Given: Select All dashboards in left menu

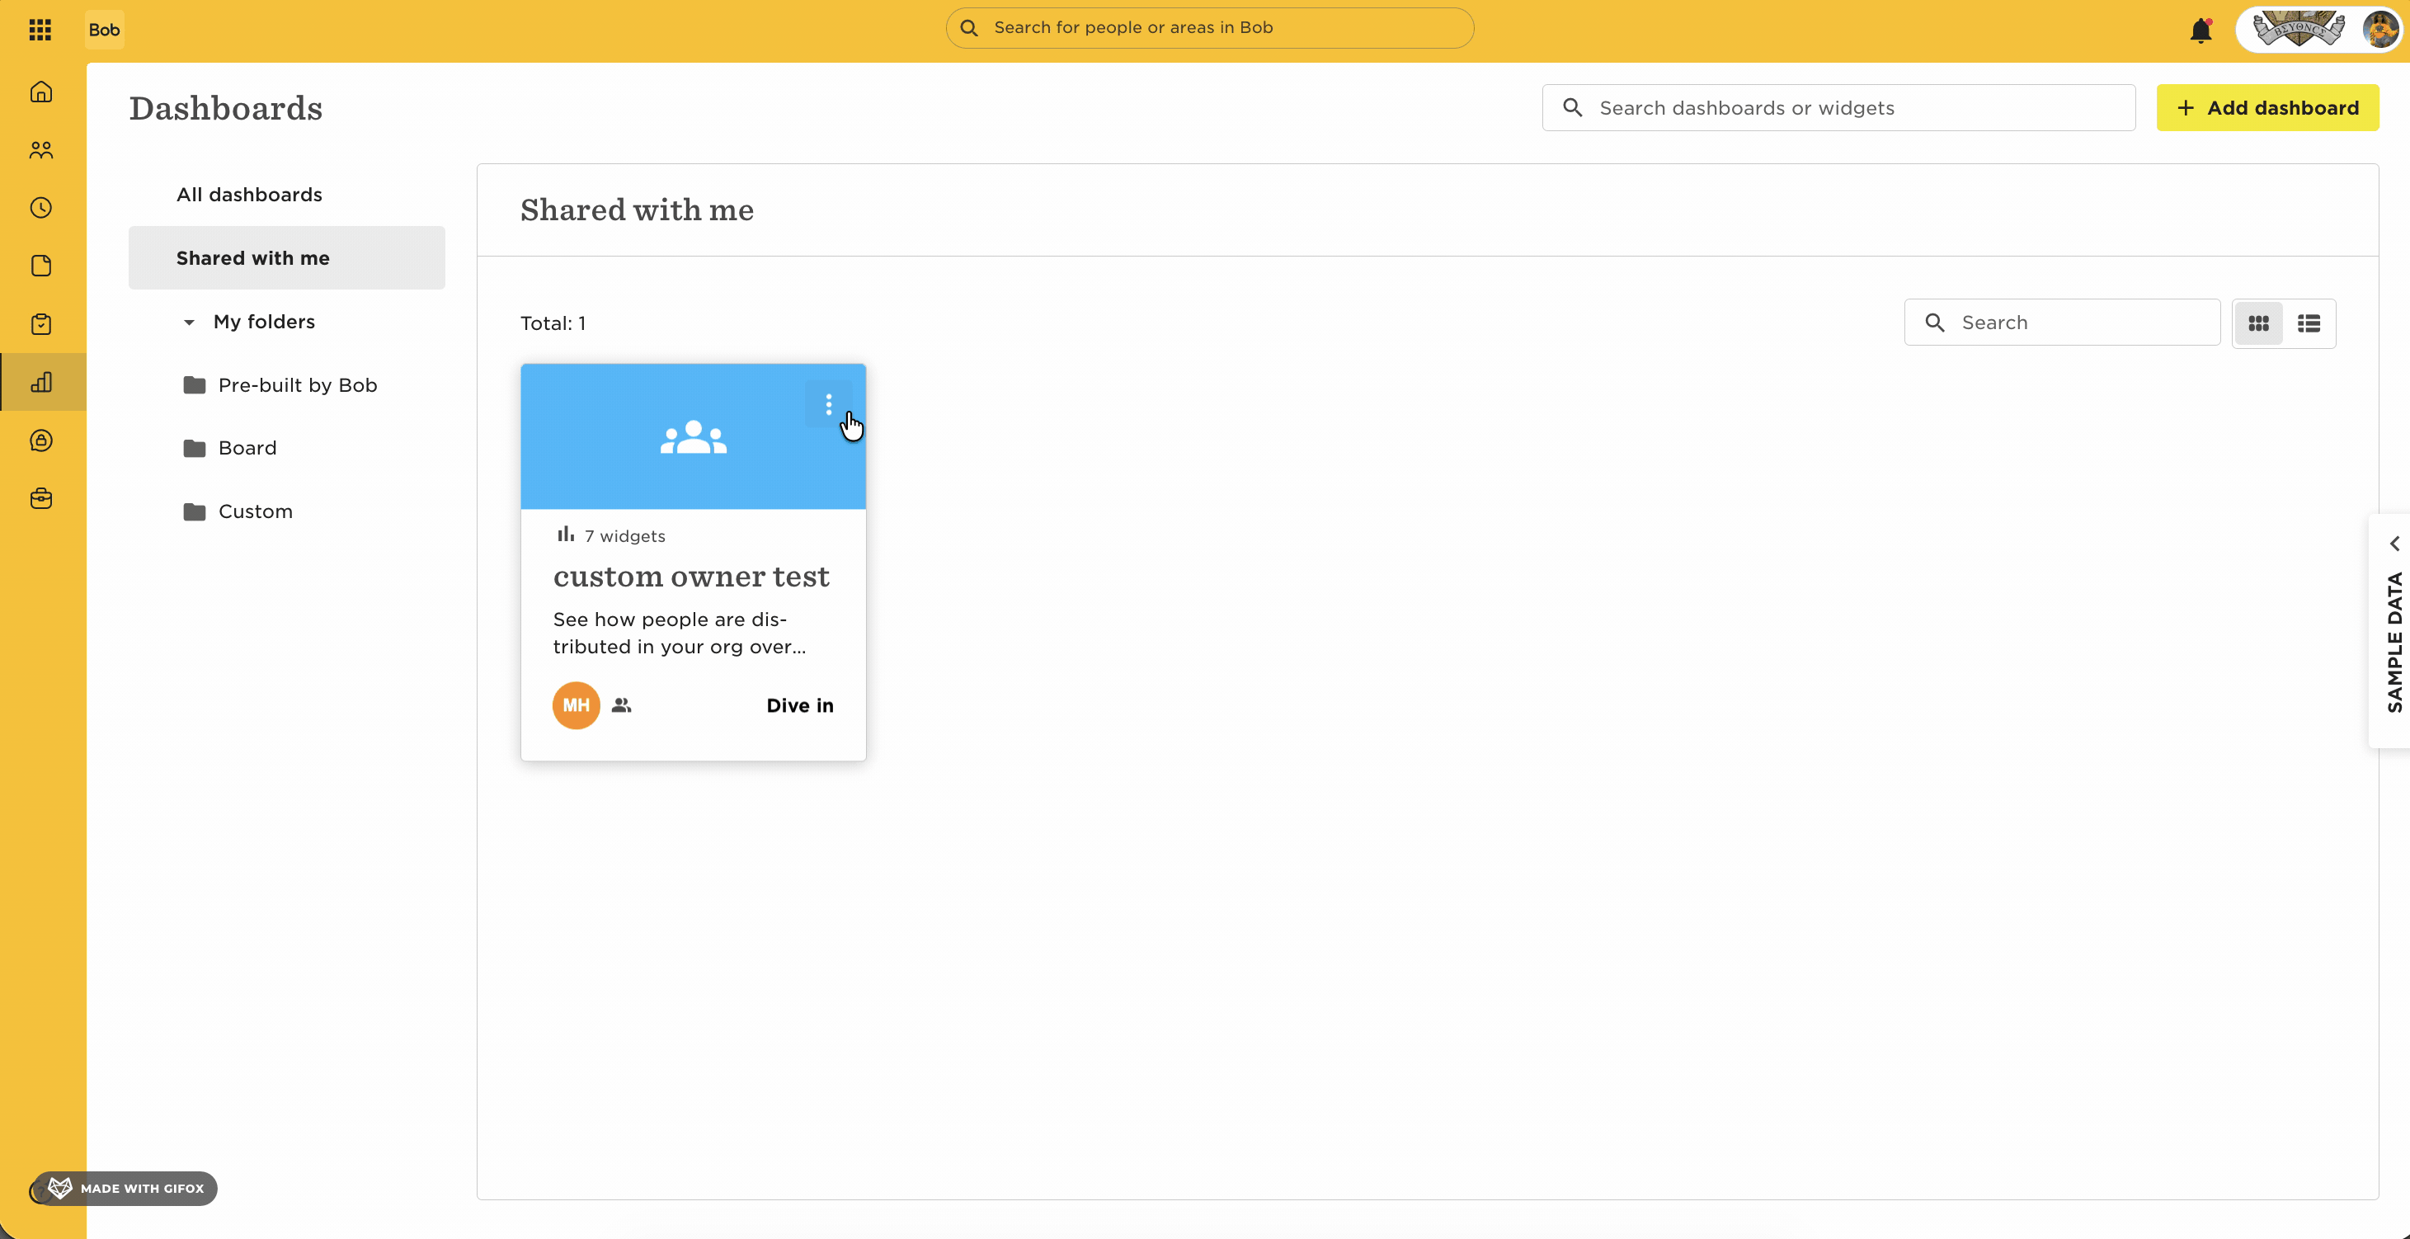Looking at the screenshot, I should (249, 195).
